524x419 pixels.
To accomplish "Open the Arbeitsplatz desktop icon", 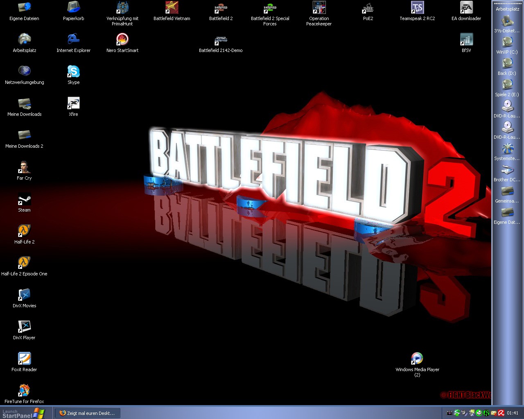I will (x=24, y=39).
